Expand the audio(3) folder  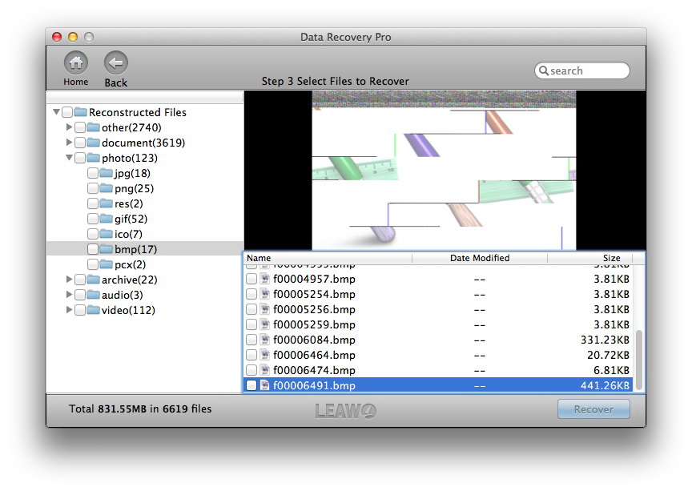[x=70, y=295]
